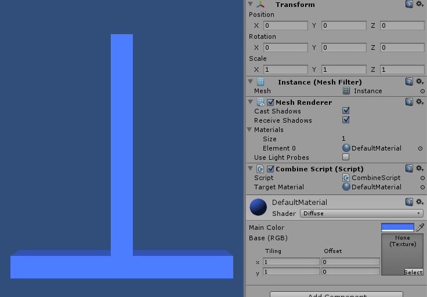Open the object picker for the Mesh field
This screenshot has width=427, height=297.
point(422,91)
